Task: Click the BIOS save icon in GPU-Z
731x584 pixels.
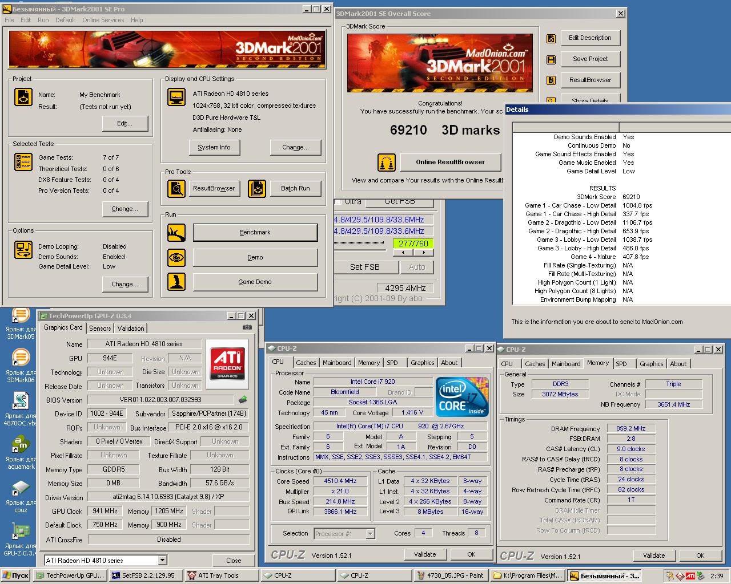Action: 243,400
